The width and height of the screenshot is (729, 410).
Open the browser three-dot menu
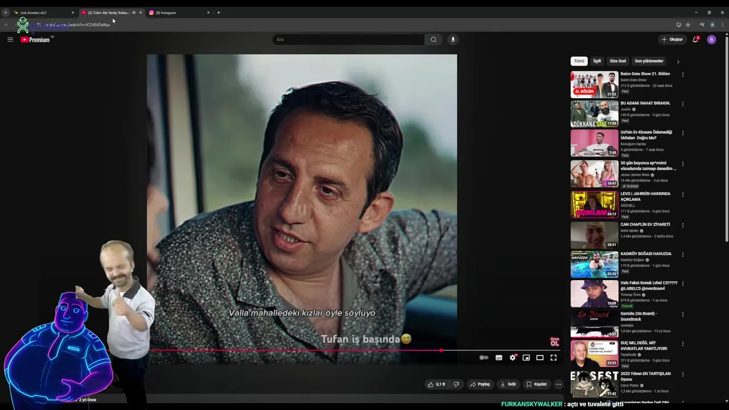[x=723, y=24]
